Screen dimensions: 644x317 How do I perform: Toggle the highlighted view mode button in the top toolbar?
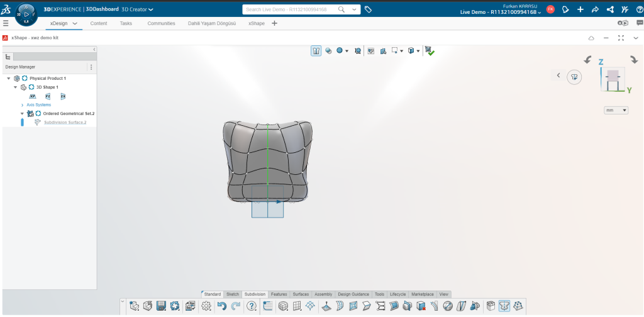pyautogui.click(x=316, y=51)
